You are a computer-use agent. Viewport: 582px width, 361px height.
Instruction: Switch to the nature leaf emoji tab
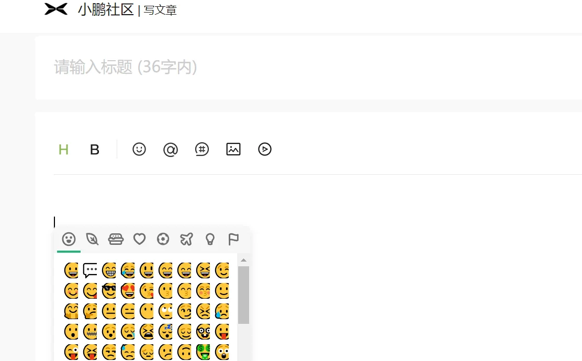(x=92, y=239)
